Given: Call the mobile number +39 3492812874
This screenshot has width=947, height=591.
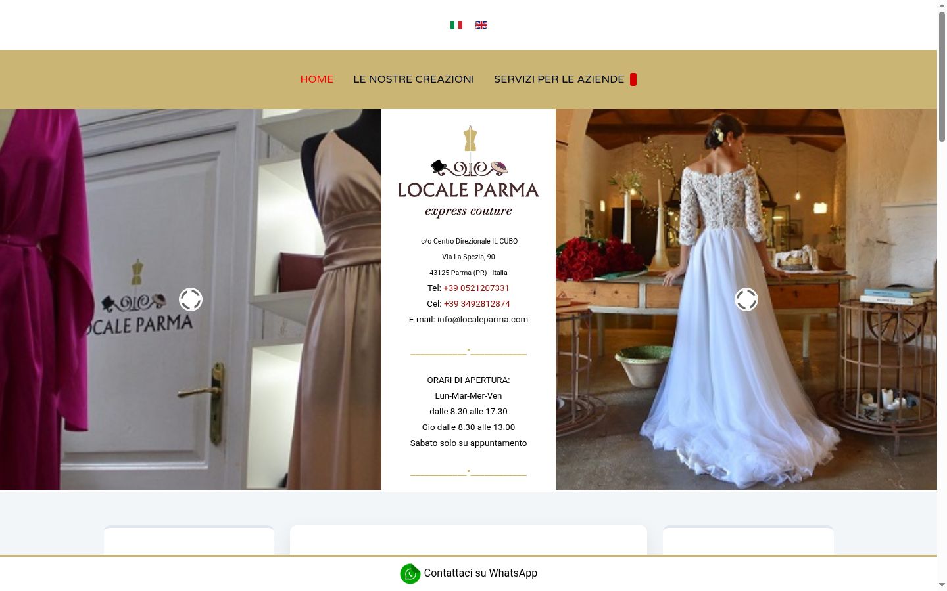Looking at the screenshot, I should (477, 304).
